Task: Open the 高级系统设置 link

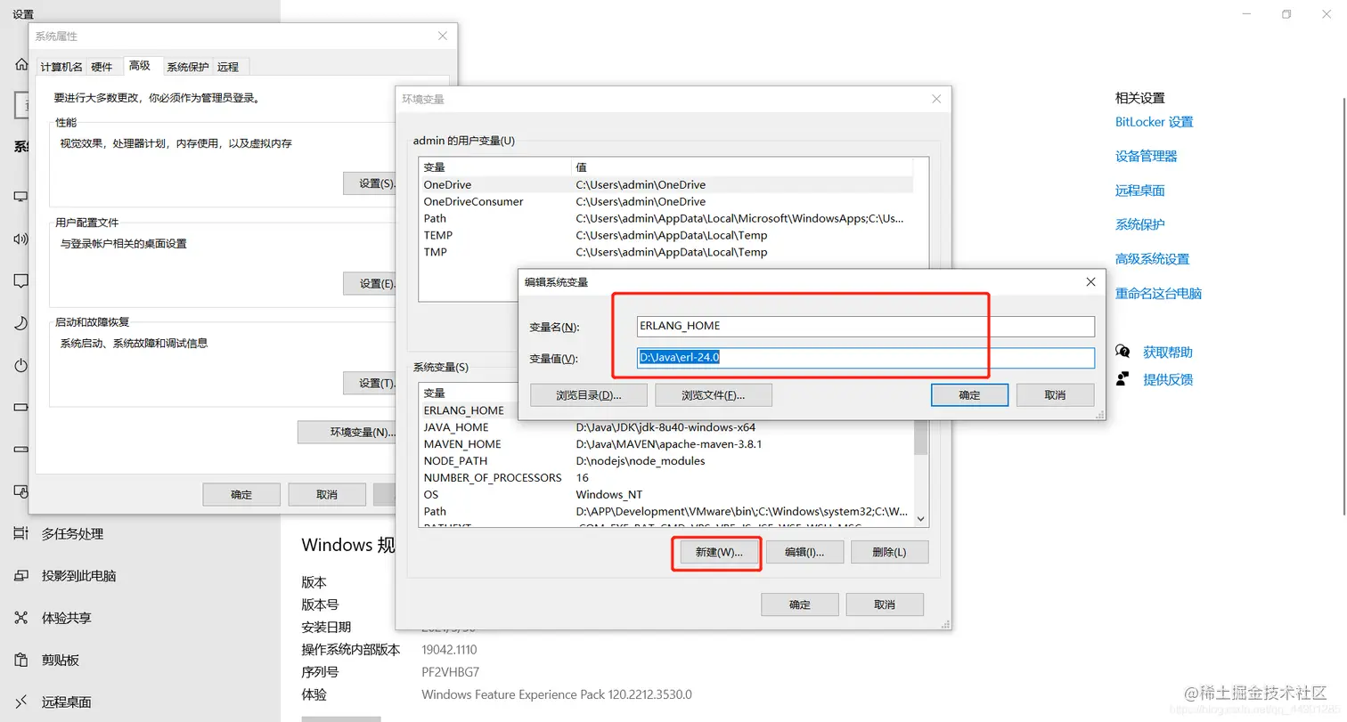Action: pos(1152,259)
